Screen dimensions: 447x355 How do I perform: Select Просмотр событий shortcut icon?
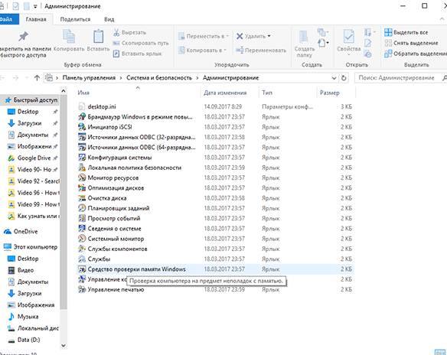pyautogui.click(x=82, y=219)
